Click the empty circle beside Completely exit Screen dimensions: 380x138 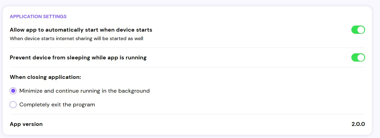[13, 105]
